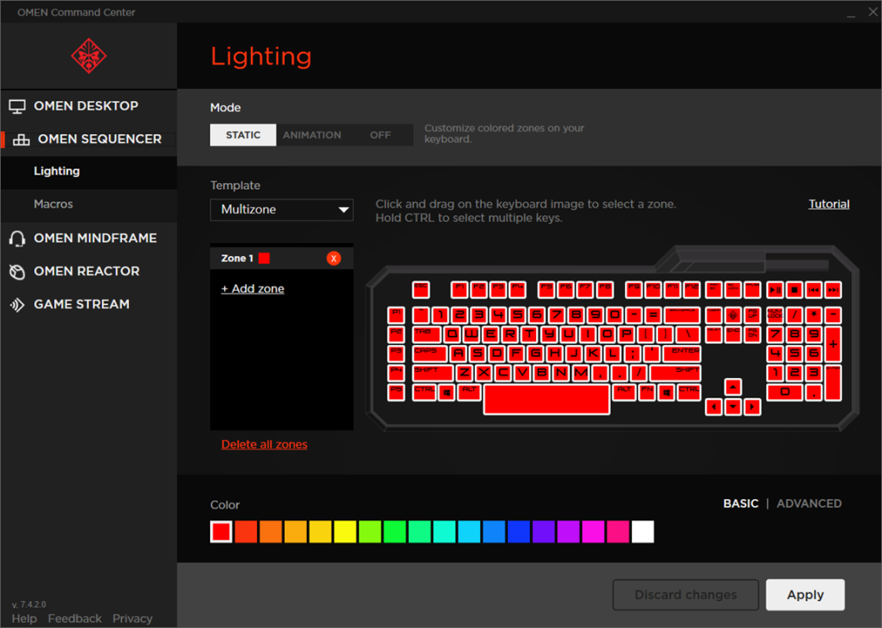882x628 pixels.
Task: Click the Add zone link
Action: click(x=253, y=289)
